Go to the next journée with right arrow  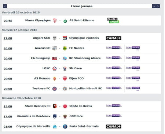point(158,6)
